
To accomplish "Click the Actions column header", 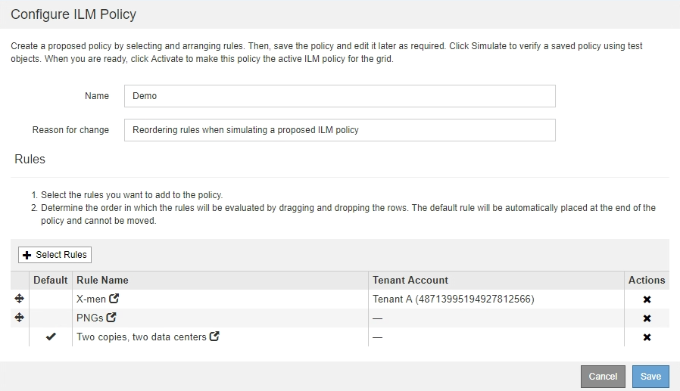I will point(647,280).
